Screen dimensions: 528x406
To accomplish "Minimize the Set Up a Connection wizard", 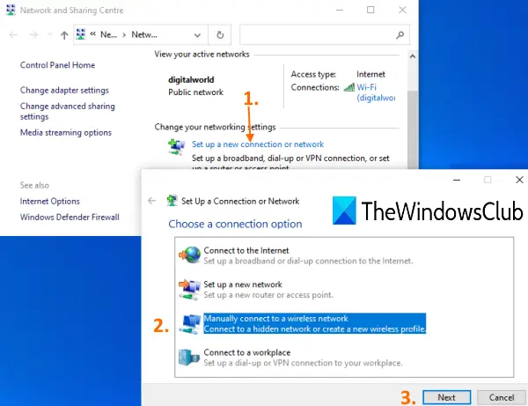I will (457, 180).
